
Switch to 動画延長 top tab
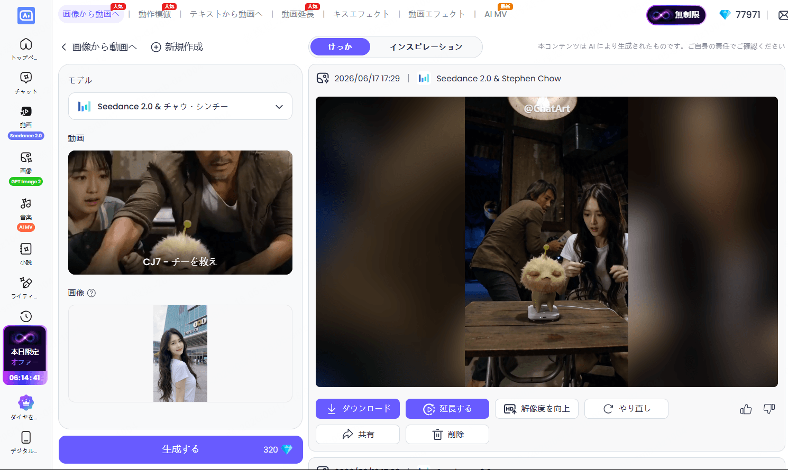[x=298, y=14]
